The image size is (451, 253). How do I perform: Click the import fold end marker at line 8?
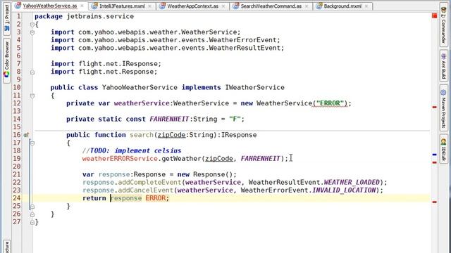click(32, 72)
